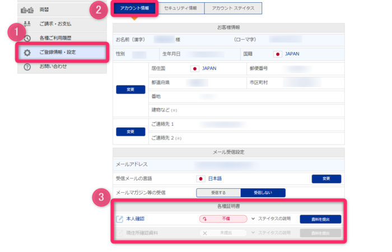Viewport: 392px width, 252px height.
Task: Expand ステイタスの説明 for 現住所確認資料
Action: (271, 233)
